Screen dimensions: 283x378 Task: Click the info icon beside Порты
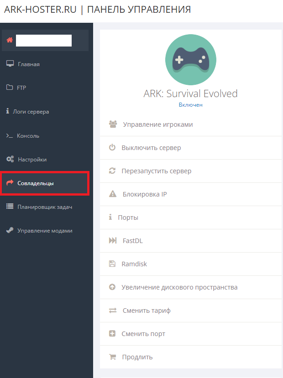[x=110, y=217]
